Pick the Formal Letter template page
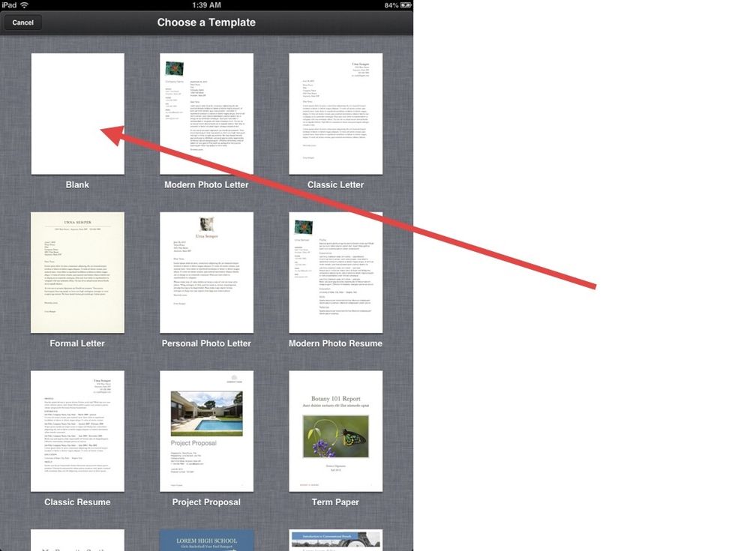This screenshot has width=735, height=551. (77, 272)
